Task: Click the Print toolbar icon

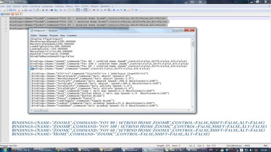Action: point(26,10)
